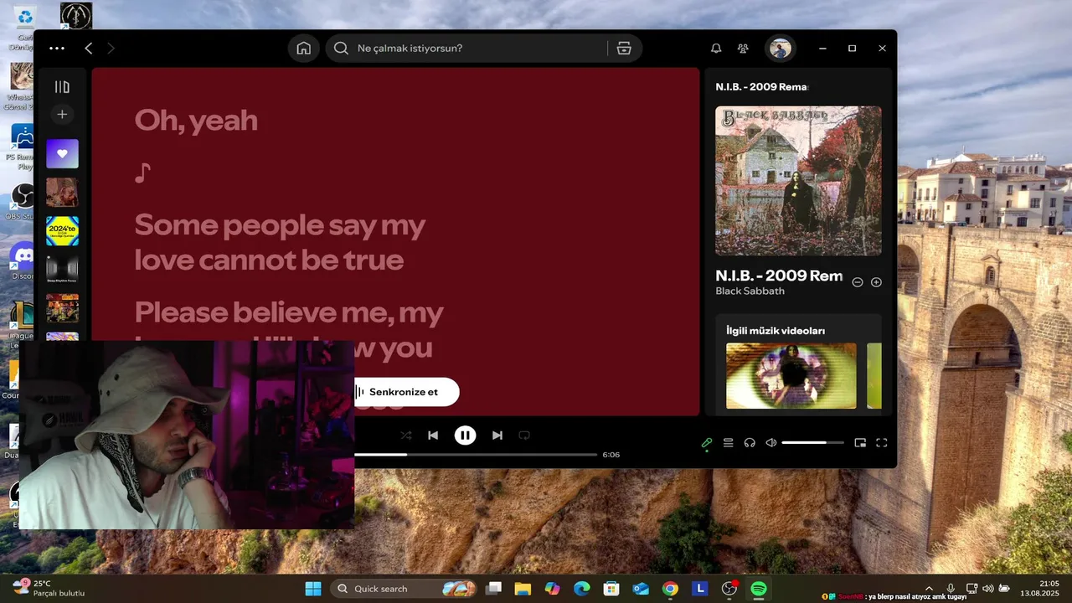This screenshot has width=1072, height=603.
Task: Open weather widget showing 25°C
Action: [49, 588]
